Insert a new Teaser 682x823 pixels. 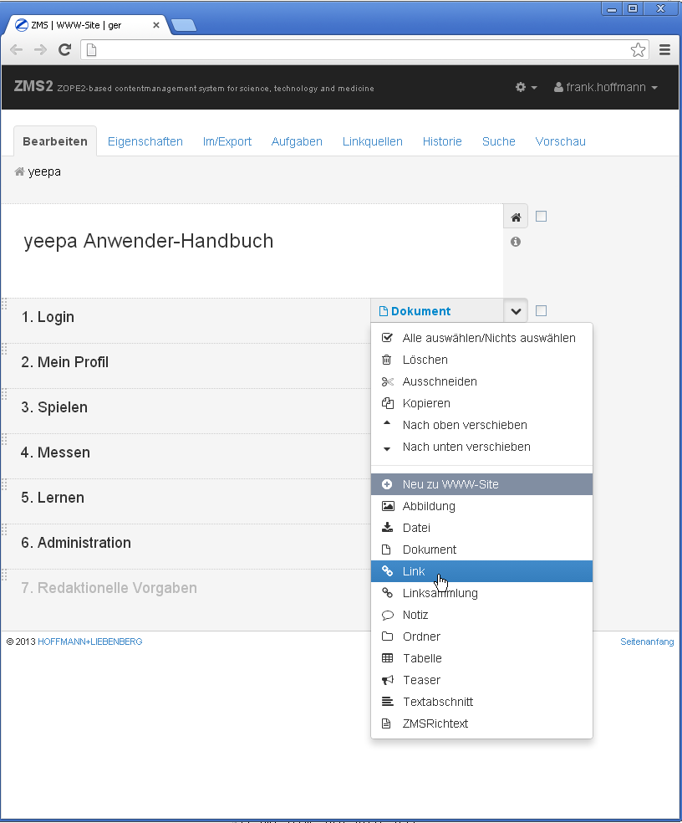[481, 680]
